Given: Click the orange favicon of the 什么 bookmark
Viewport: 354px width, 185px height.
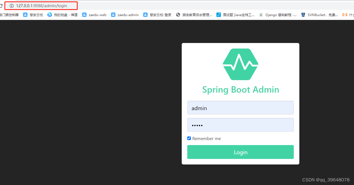Looking at the screenshot, I should [x=345, y=15].
